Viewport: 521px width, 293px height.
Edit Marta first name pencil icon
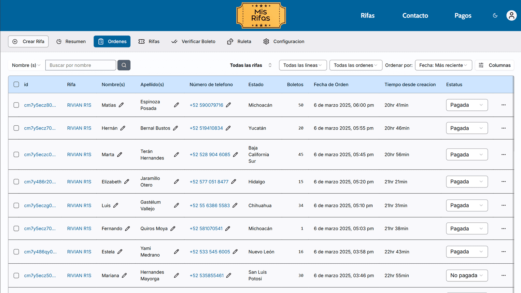point(120,154)
